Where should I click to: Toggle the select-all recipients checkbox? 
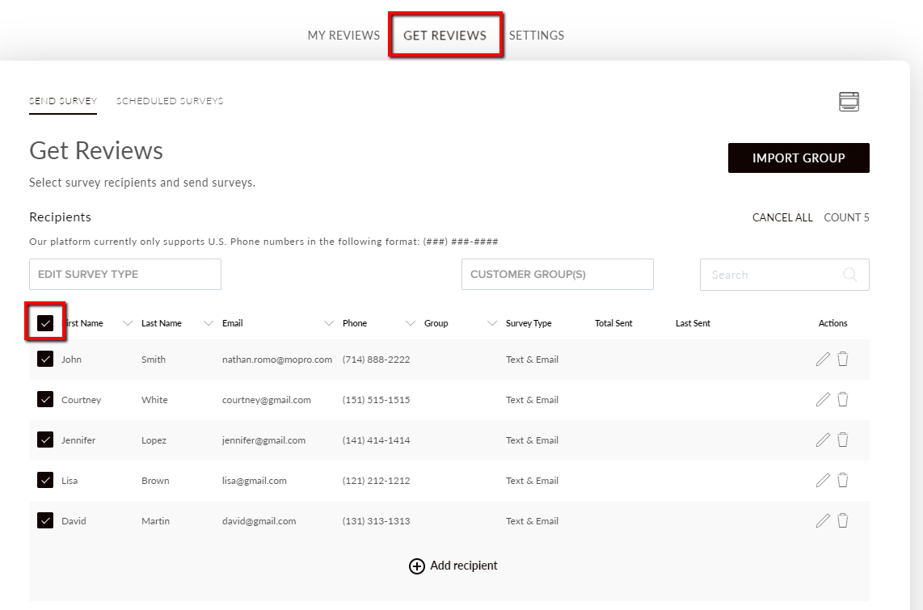[45, 323]
